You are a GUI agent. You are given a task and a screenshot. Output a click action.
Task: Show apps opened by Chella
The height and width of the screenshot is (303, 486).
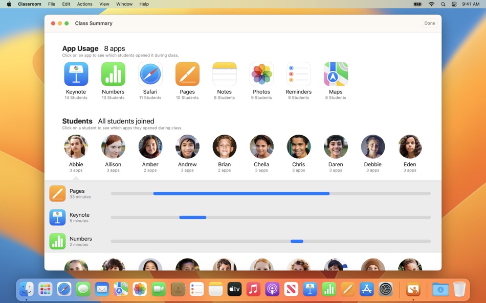click(x=261, y=146)
